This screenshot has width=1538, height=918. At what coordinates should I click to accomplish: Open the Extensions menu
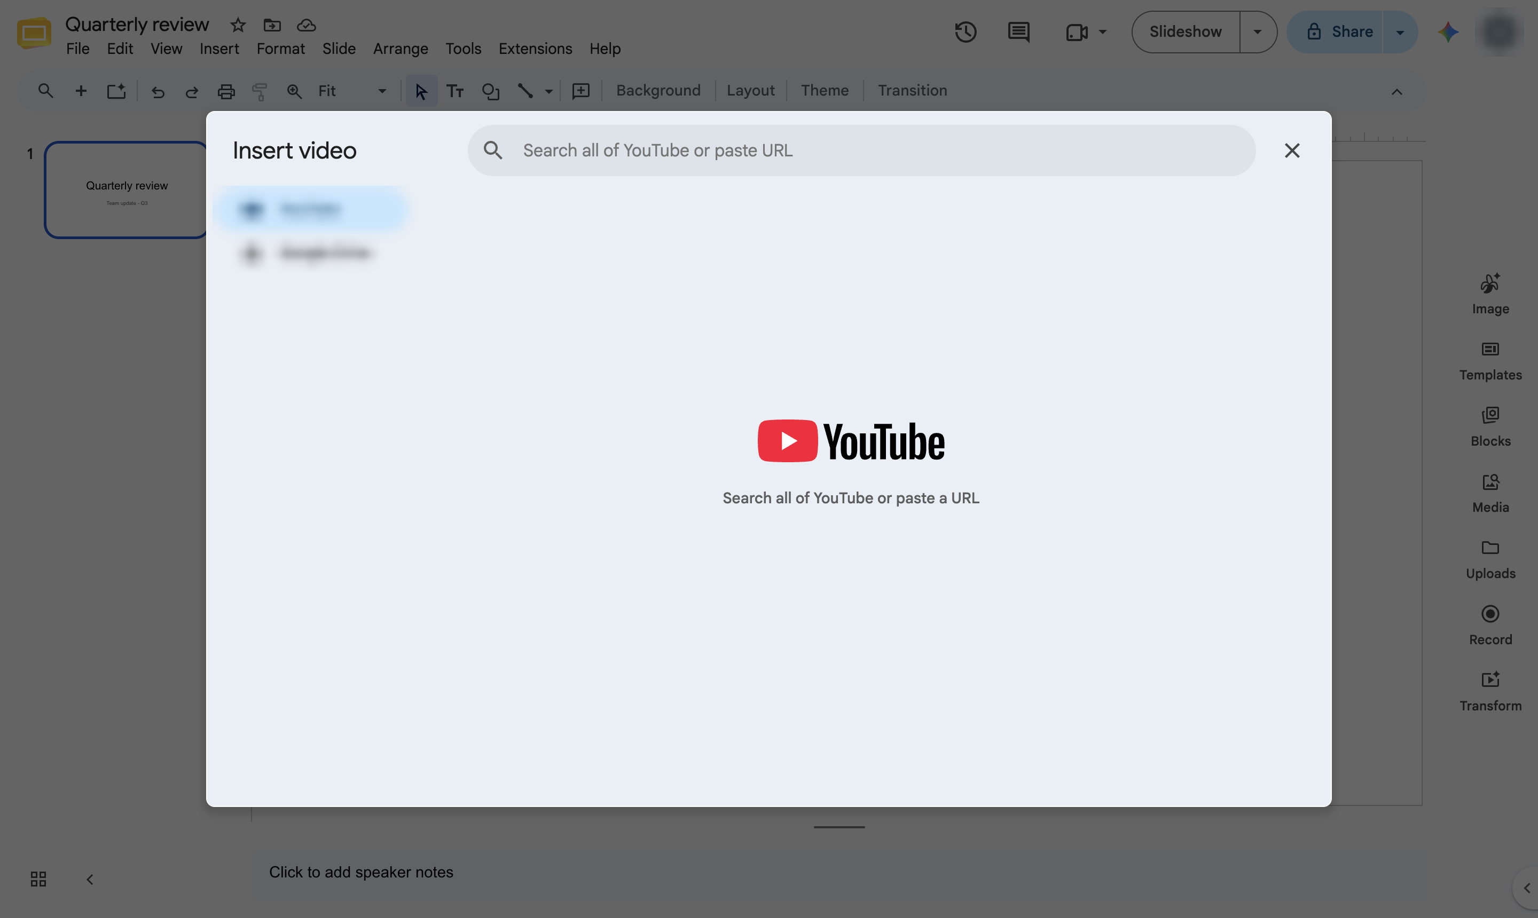coord(535,49)
